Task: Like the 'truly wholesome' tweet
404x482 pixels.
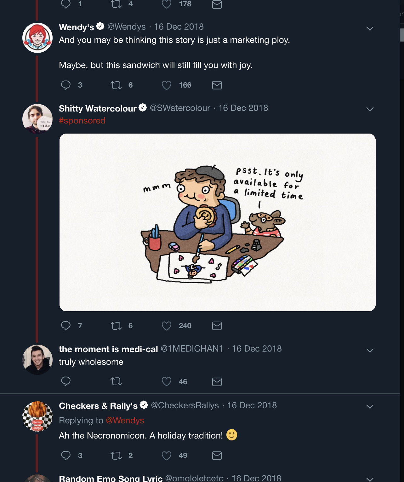Action: click(x=167, y=382)
